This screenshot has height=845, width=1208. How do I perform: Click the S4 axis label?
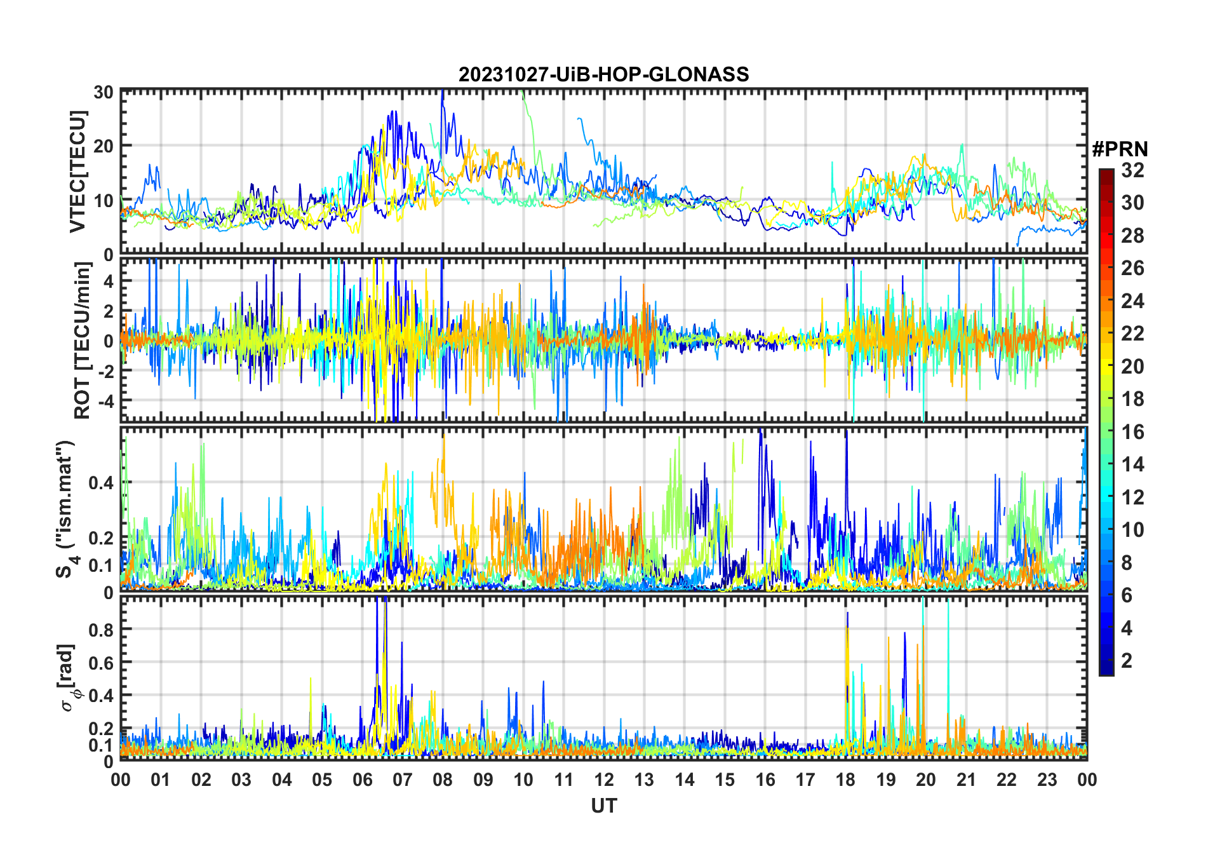pos(65,509)
